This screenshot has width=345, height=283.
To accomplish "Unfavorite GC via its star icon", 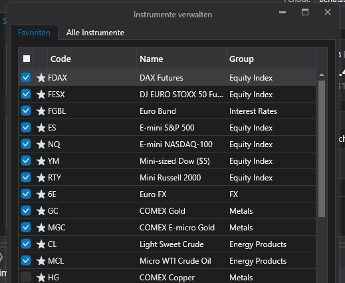I will (41, 211).
